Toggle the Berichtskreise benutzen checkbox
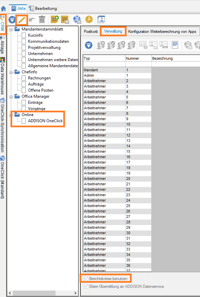The image size is (200, 297). pyautogui.click(x=86, y=278)
